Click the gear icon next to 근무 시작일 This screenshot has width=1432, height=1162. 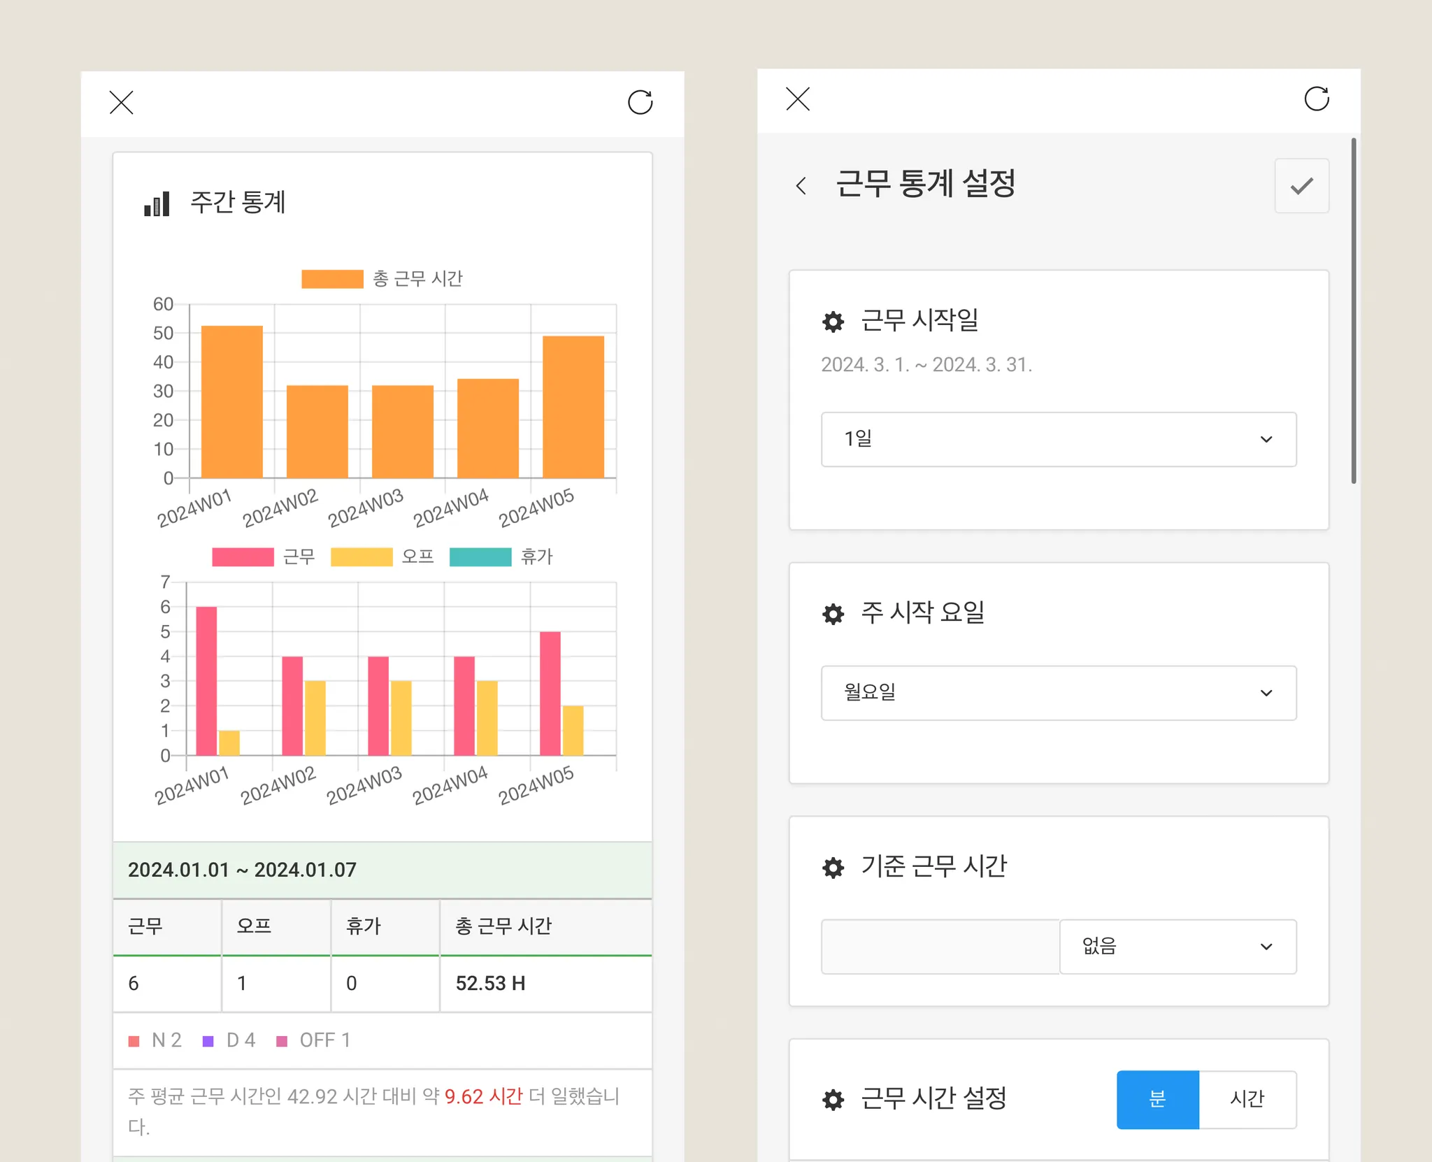[x=833, y=322]
